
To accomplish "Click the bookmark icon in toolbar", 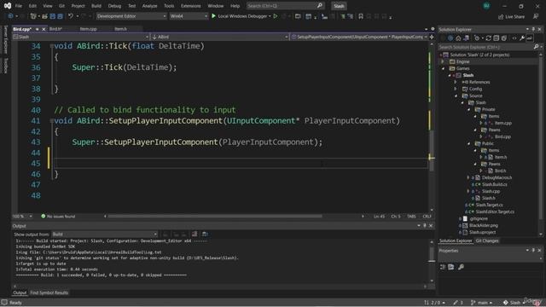I will click(361, 16).
